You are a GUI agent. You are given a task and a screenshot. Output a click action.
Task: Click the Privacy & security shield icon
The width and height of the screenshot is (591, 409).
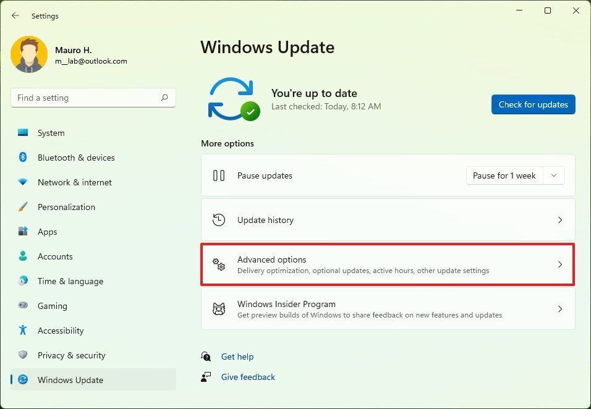coord(23,355)
